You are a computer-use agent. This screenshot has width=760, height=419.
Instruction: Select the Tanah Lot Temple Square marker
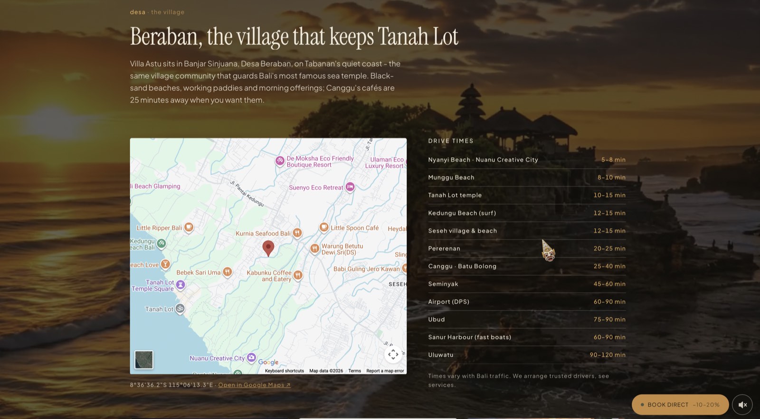(x=180, y=285)
